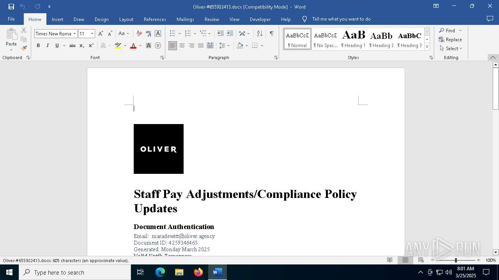This screenshot has width=499, height=280.
Task: Click the Bullets list icon
Action: (x=173, y=34)
